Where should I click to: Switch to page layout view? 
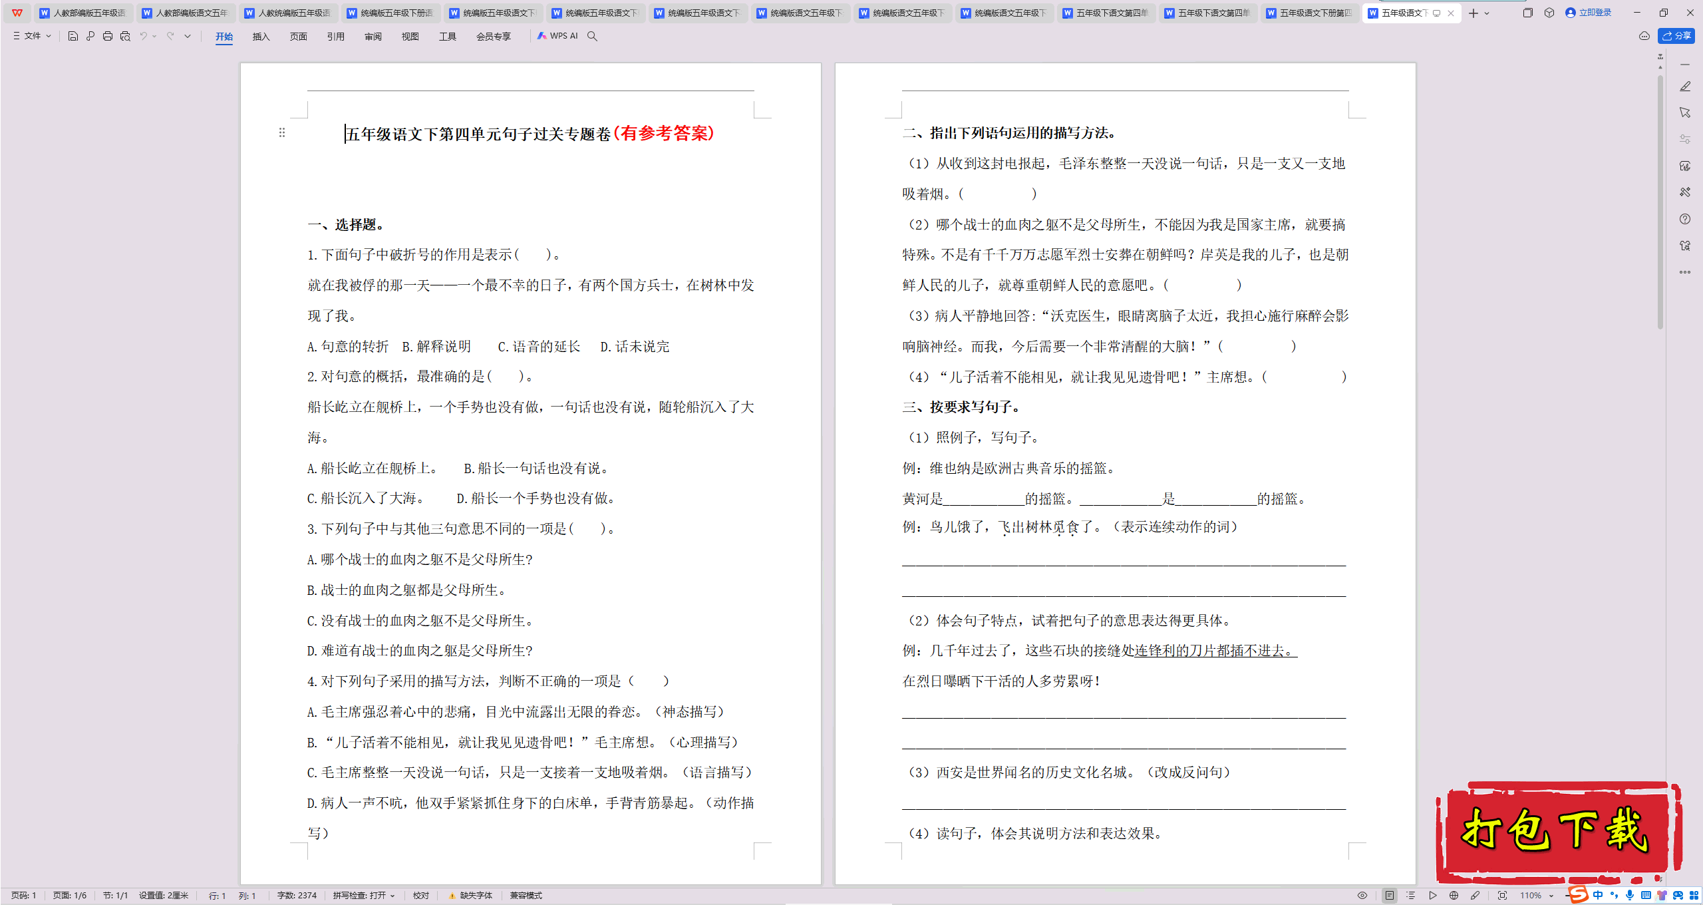pyautogui.click(x=1389, y=896)
